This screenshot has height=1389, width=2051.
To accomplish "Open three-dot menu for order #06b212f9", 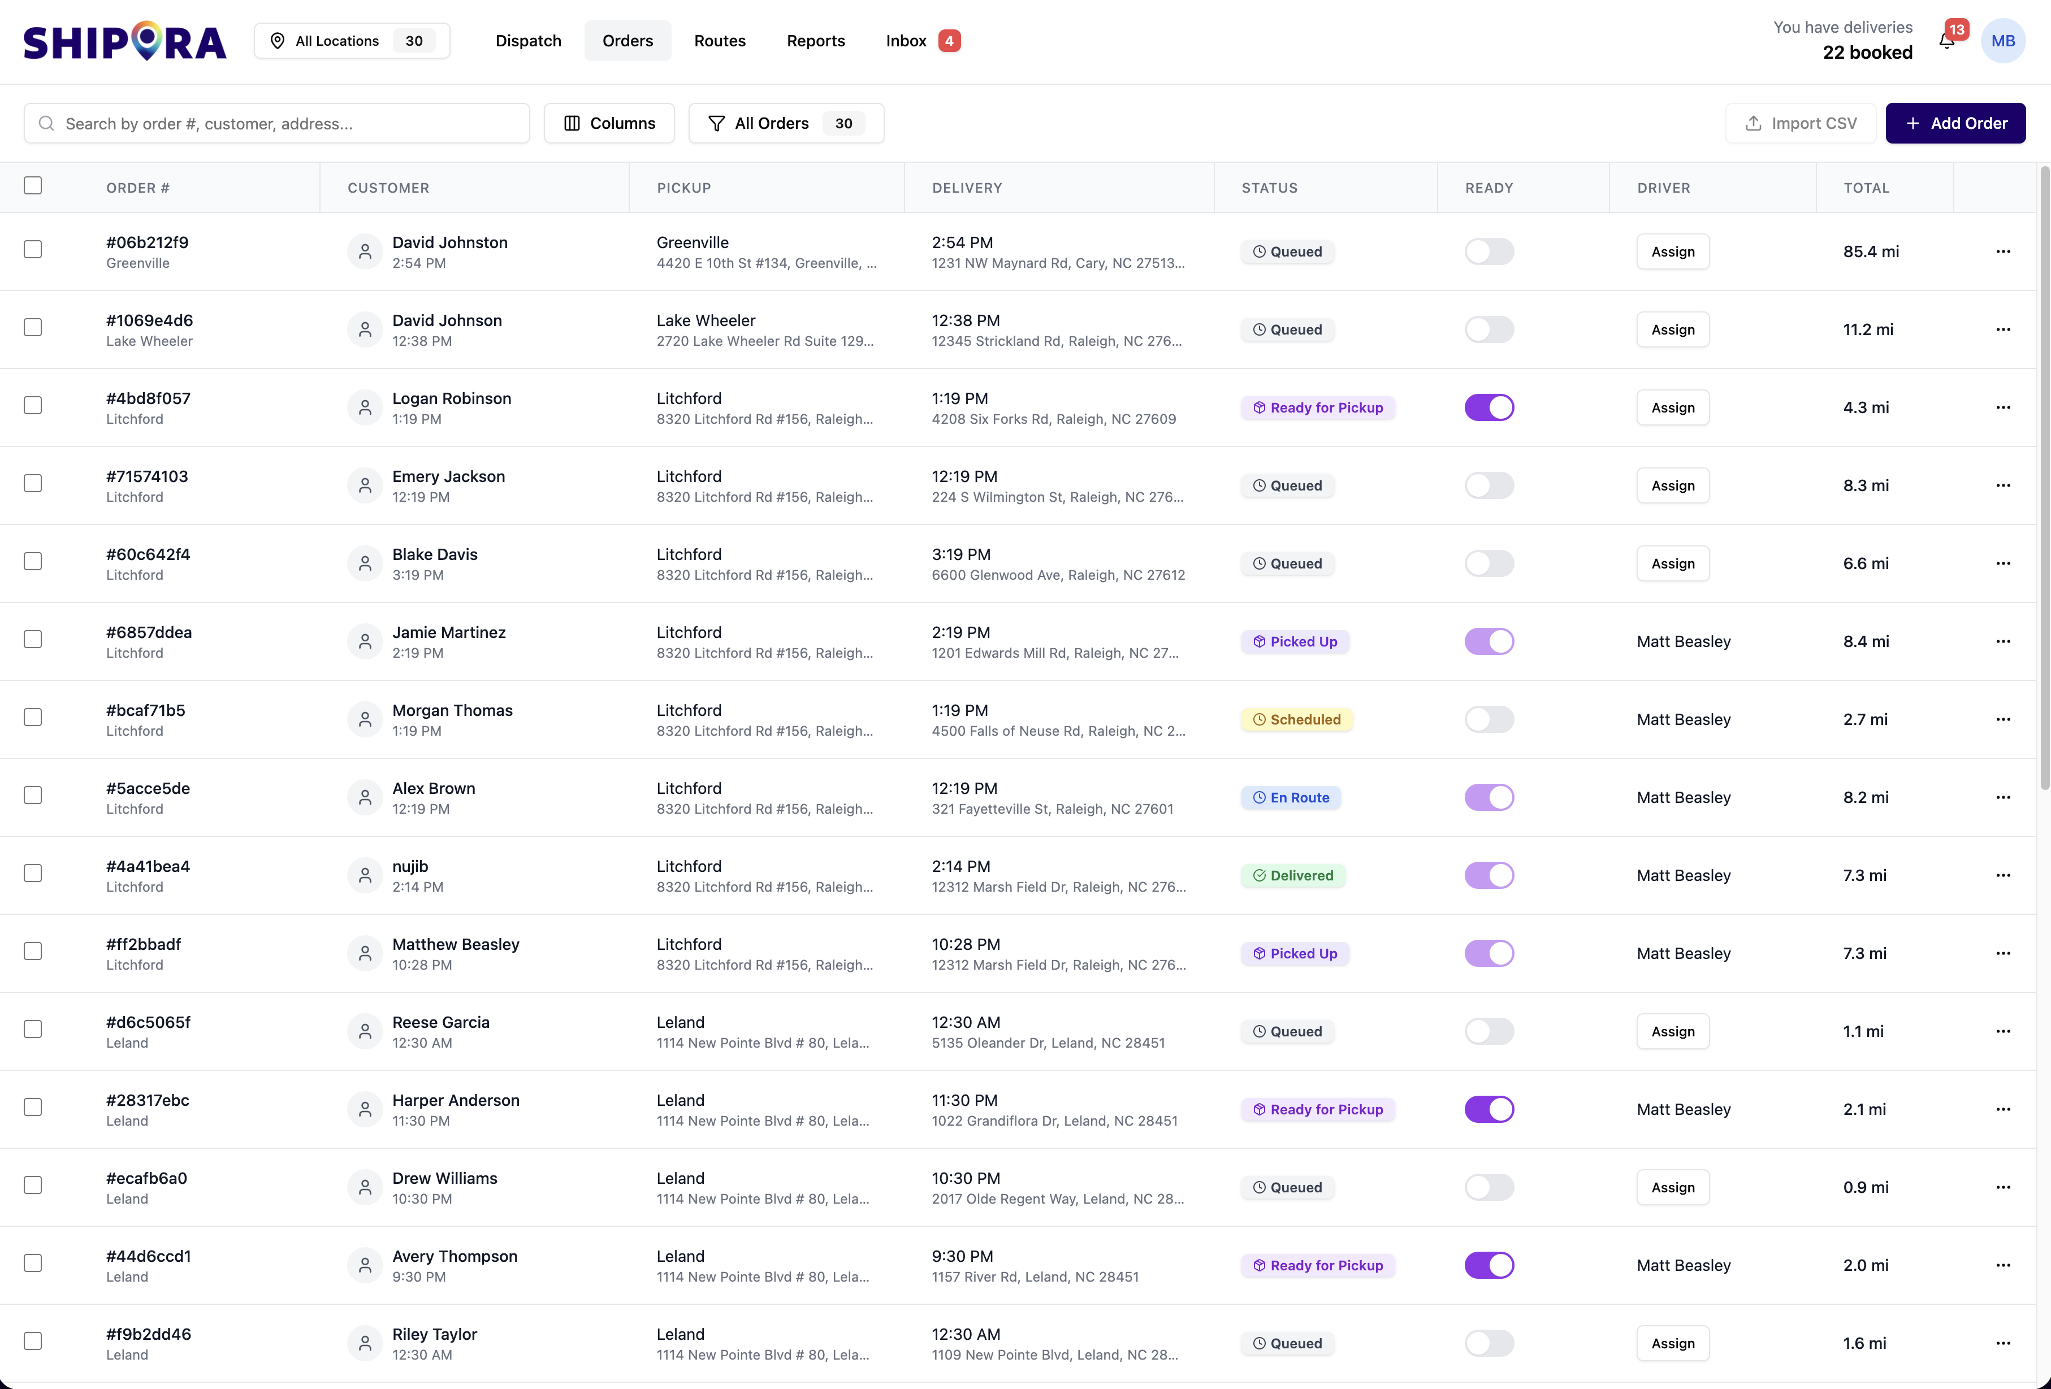I will [2004, 251].
